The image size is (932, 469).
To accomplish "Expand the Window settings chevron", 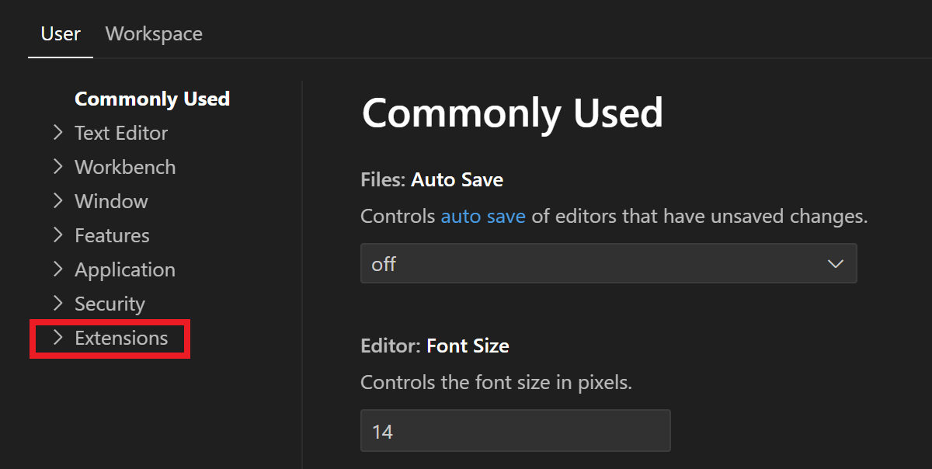I will [x=57, y=201].
